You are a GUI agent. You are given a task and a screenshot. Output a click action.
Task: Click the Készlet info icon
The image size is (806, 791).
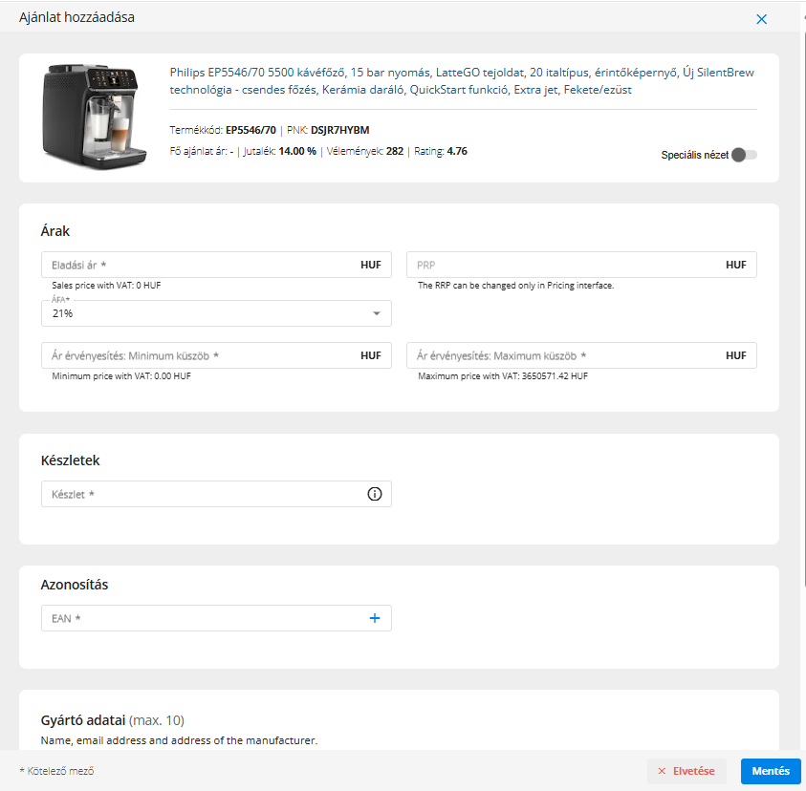(x=374, y=494)
